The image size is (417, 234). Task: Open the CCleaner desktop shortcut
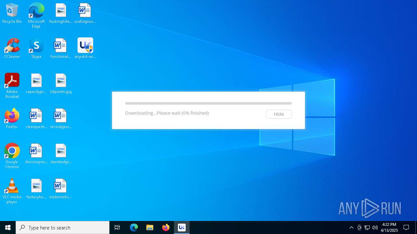(12, 48)
